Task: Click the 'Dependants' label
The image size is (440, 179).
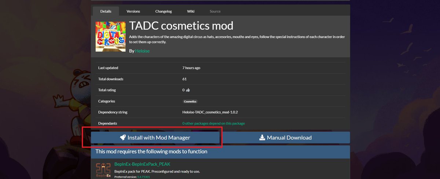Action: click(x=108, y=123)
